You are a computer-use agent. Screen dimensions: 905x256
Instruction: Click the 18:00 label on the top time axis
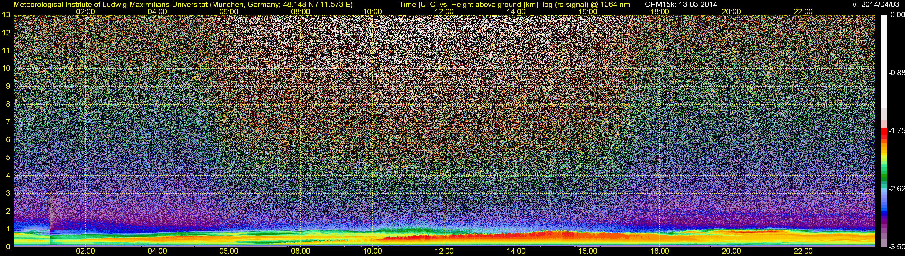point(659,11)
